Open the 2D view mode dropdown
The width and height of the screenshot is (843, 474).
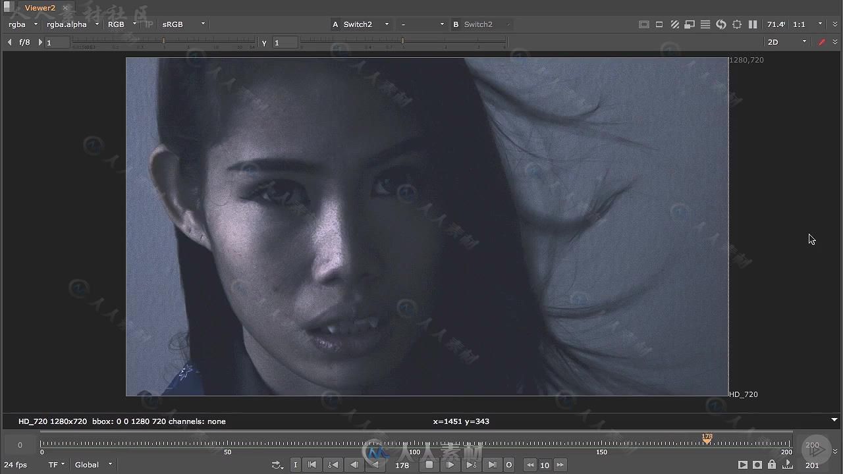click(x=787, y=42)
